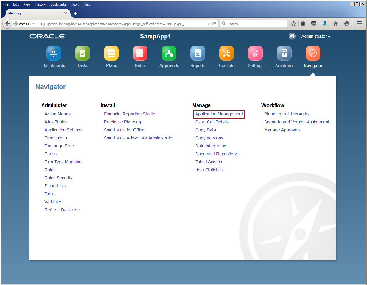Go back with browser back arrow

pos(7,24)
